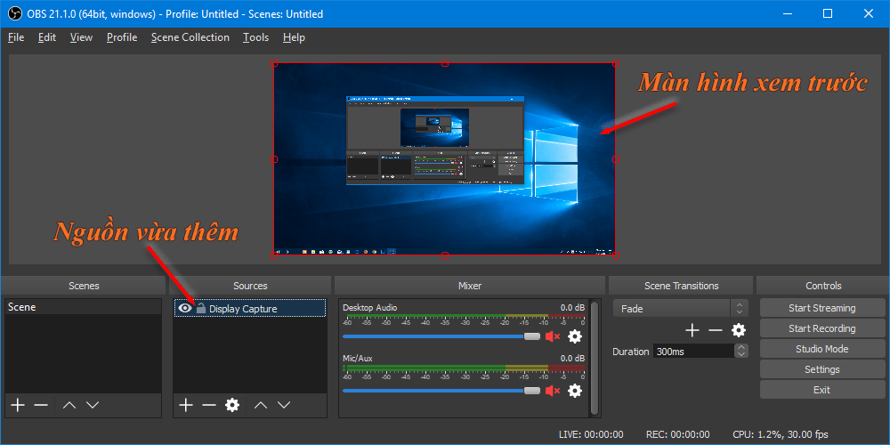The image size is (890, 445).
Task: Click the Start Recording button
Action: click(x=821, y=328)
